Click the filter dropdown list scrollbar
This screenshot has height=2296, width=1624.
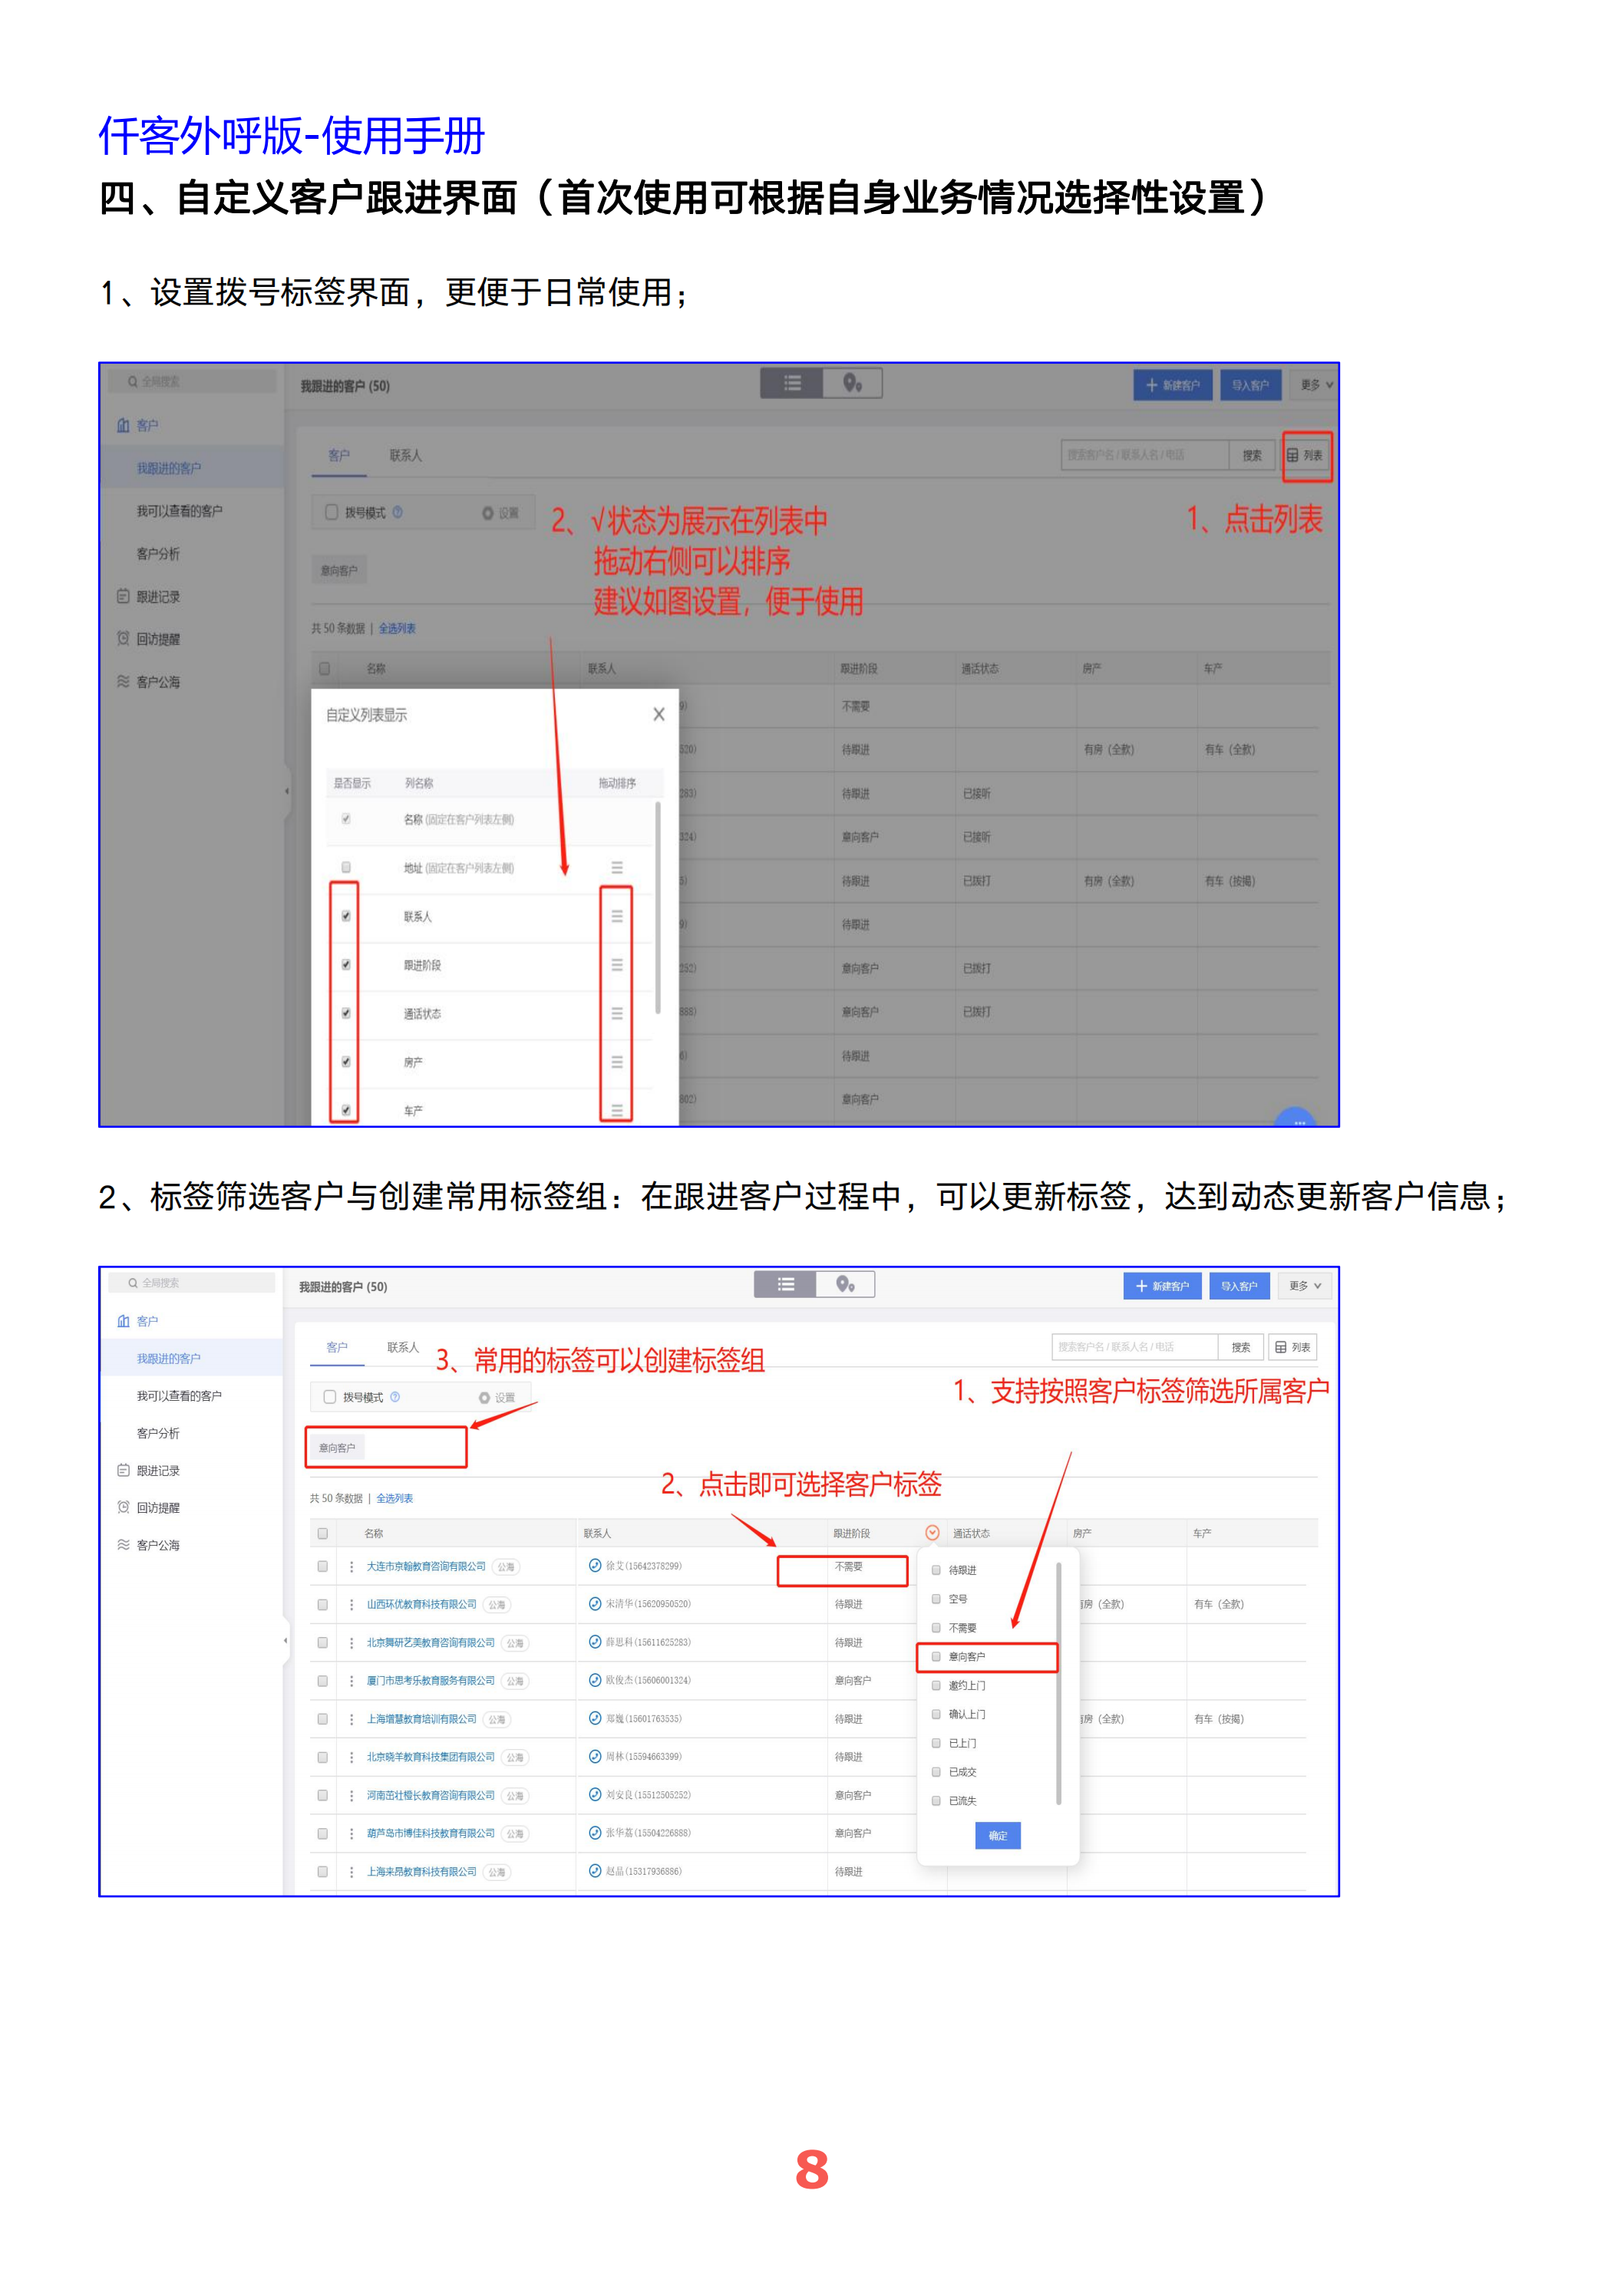[1058, 1684]
